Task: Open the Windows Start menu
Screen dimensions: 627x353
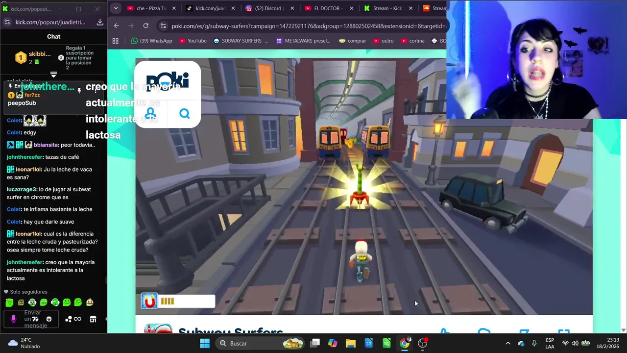Action: (205, 343)
